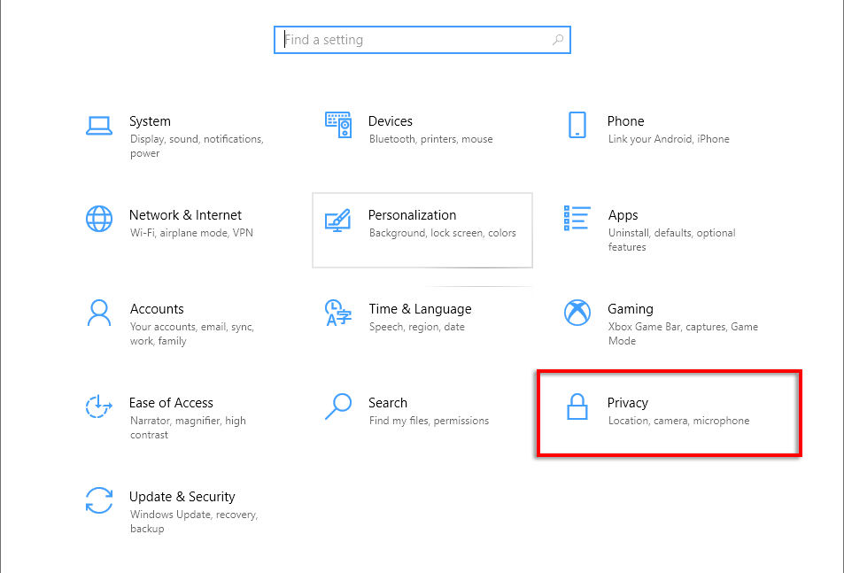Viewport: 844px width, 573px height.
Task: Open Privacy settings heading
Action: [x=628, y=403]
